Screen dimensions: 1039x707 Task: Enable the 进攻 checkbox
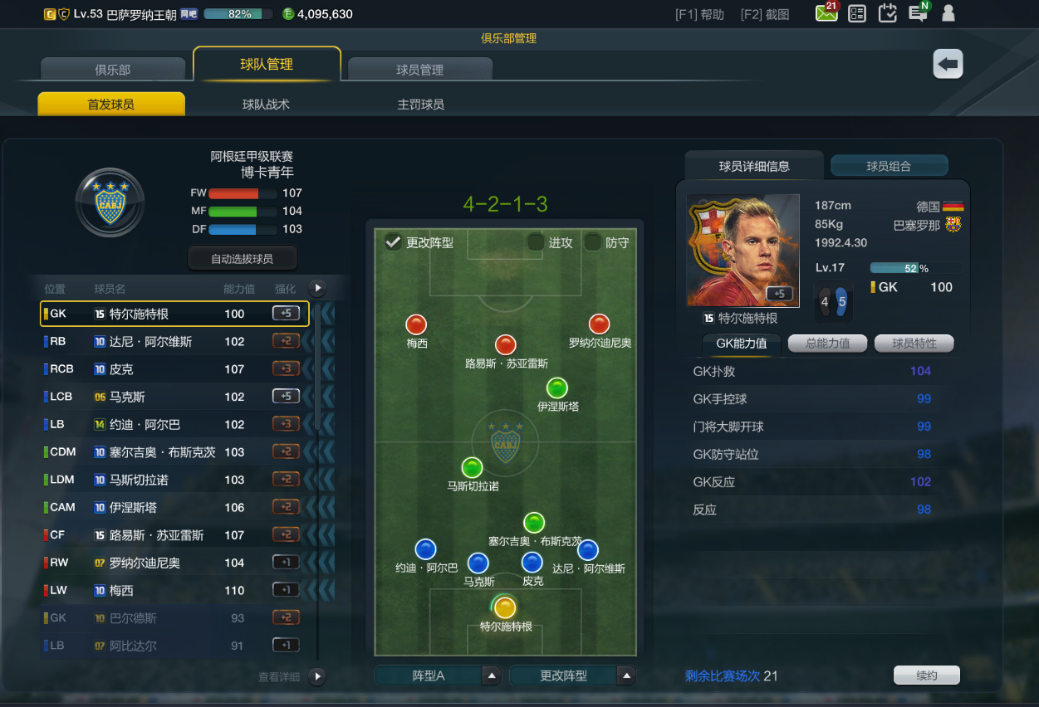coord(536,242)
